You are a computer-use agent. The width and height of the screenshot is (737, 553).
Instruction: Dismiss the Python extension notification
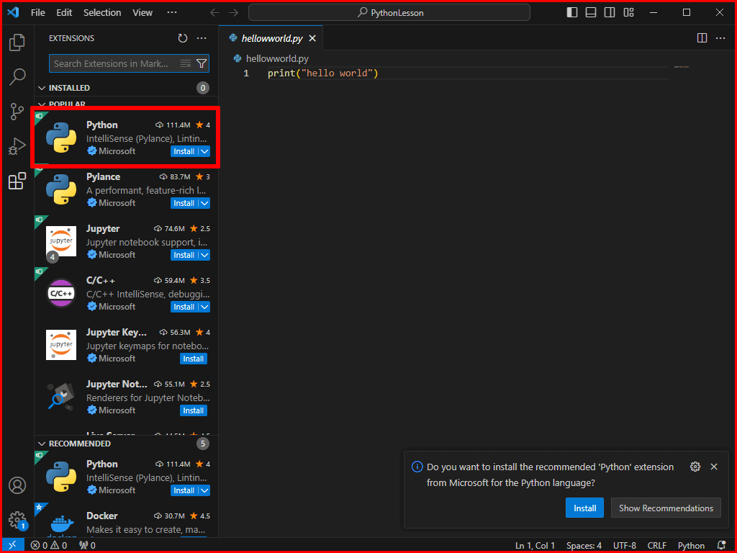714,467
